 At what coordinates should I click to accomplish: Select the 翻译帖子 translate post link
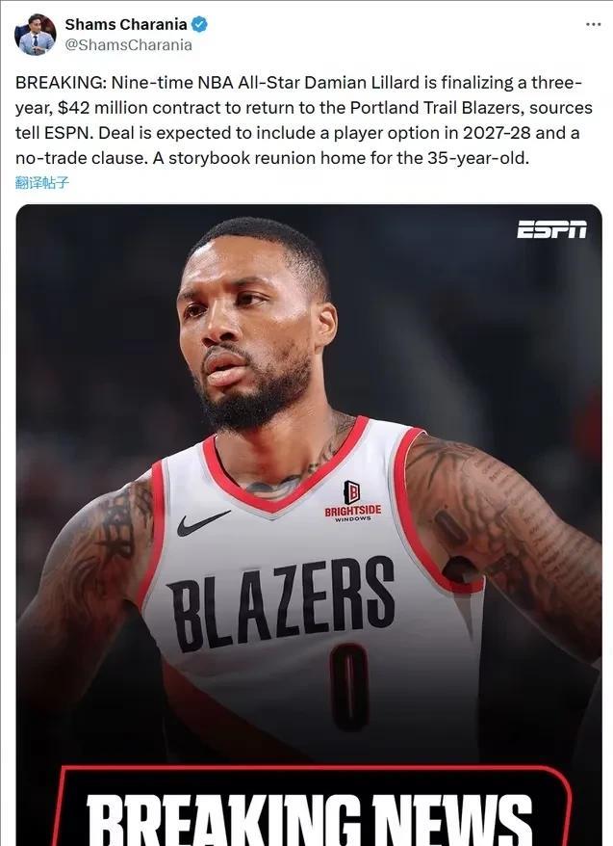click(x=42, y=183)
